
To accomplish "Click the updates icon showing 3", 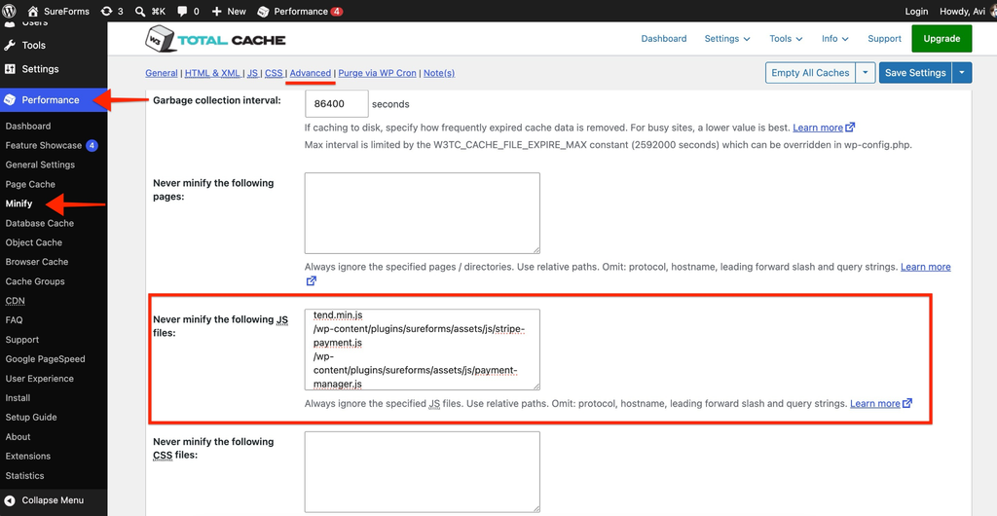I will coord(112,11).
